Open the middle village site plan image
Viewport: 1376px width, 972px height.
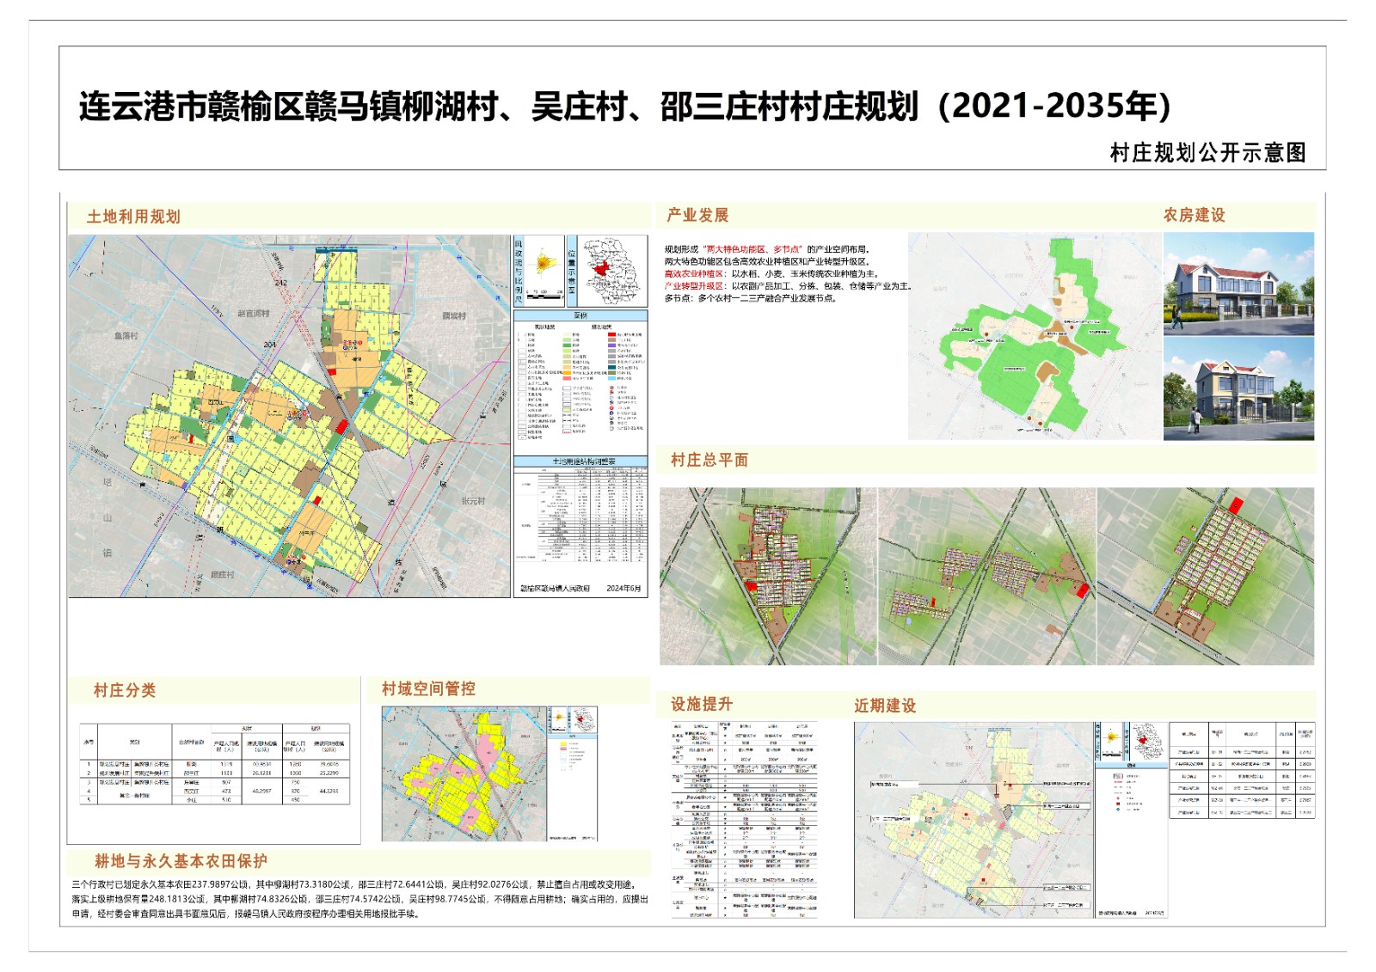[987, 577]
